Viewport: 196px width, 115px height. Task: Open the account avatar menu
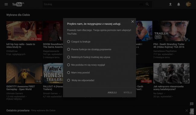click(188, 5)
